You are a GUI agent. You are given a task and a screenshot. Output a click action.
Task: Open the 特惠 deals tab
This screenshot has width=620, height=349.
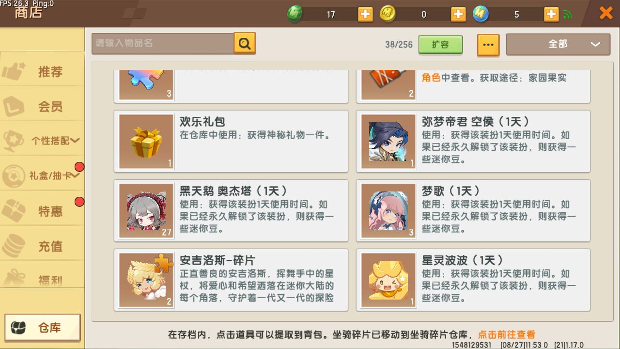(x=42, y=211)
